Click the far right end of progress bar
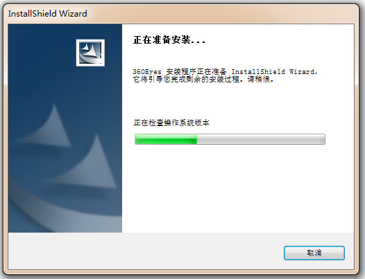Image resolution: width=365 pixels, height=279 pixels. click(x=323, y=139)
